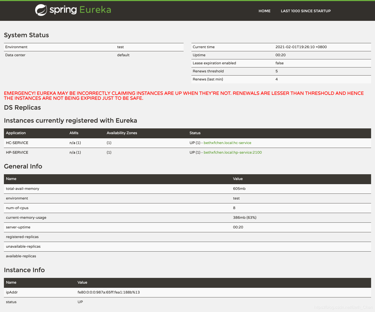Click the 'Uptime' label in System Status
Viewport: 375px width, 312px height.
pos(199,55)
